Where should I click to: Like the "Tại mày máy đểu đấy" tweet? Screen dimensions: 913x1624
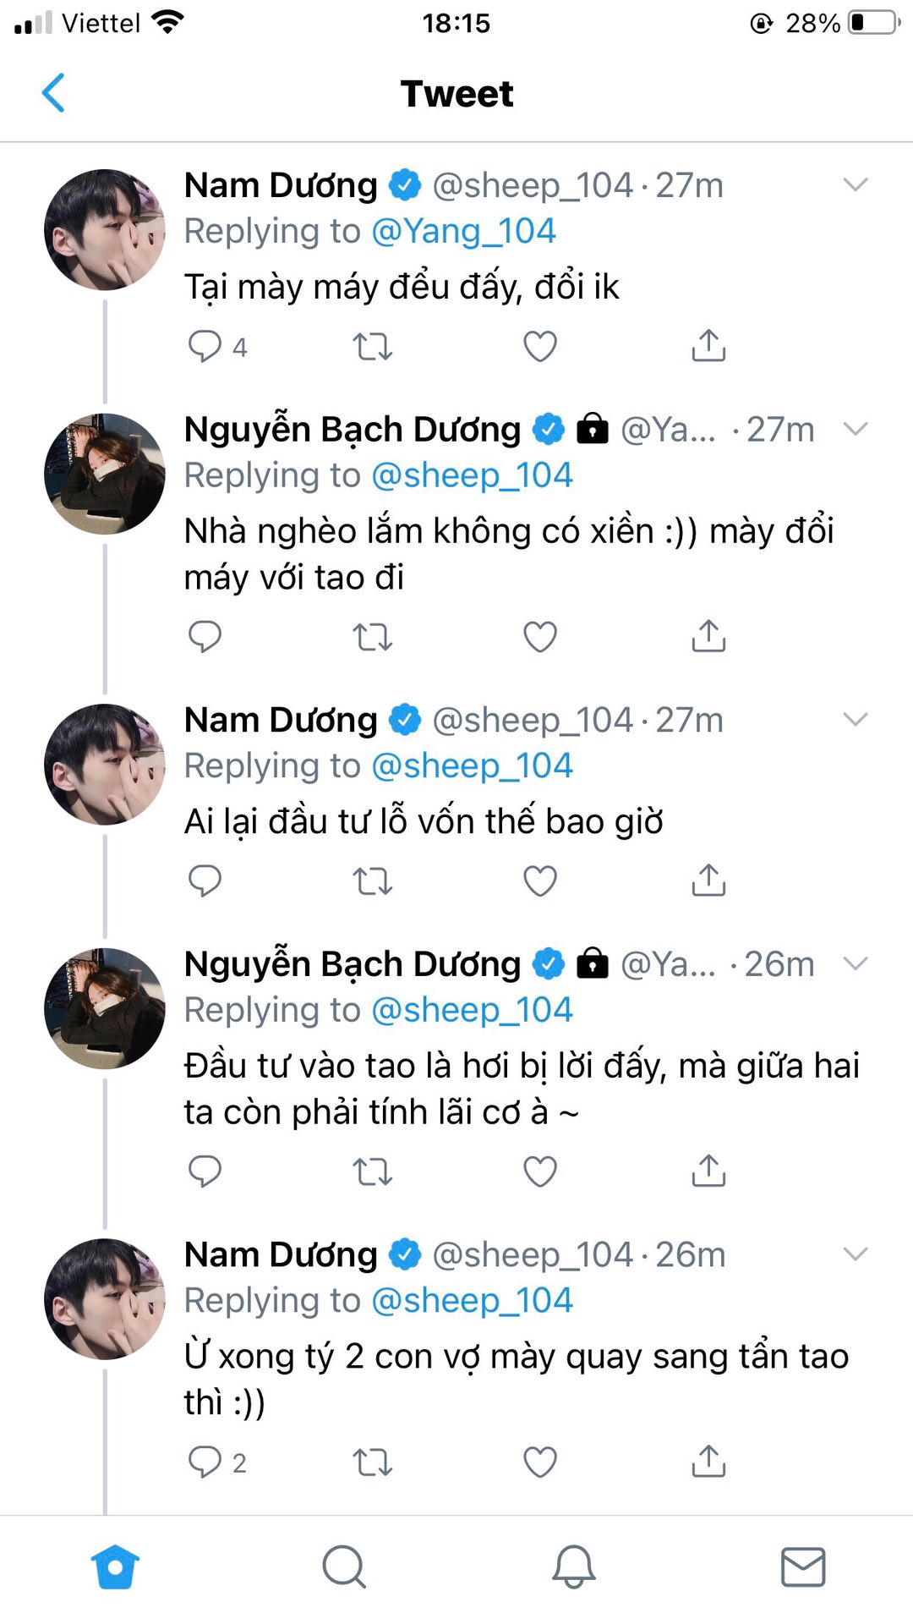[540, 346]
